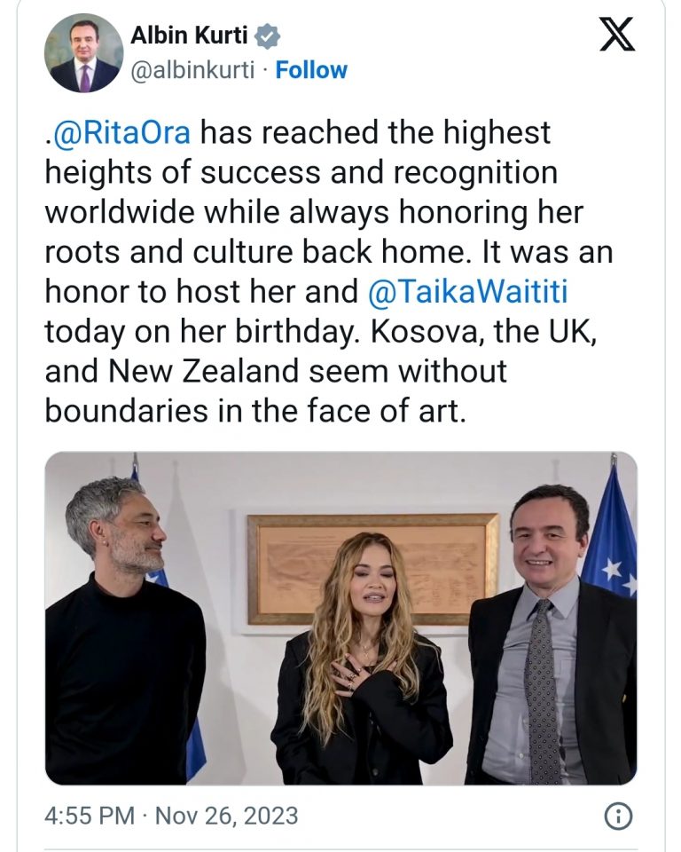This screenshot has width=681, height=852.
Task: Click the Nov 26, 2023 date
Action: [227, 816]
